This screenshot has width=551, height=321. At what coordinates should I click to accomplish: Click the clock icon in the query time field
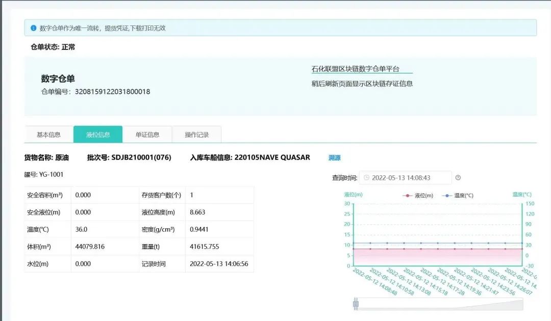point(366,177)
